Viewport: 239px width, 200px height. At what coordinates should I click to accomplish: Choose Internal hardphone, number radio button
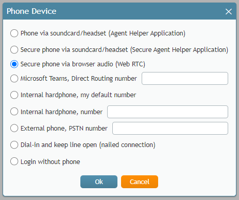coord(14,112)
